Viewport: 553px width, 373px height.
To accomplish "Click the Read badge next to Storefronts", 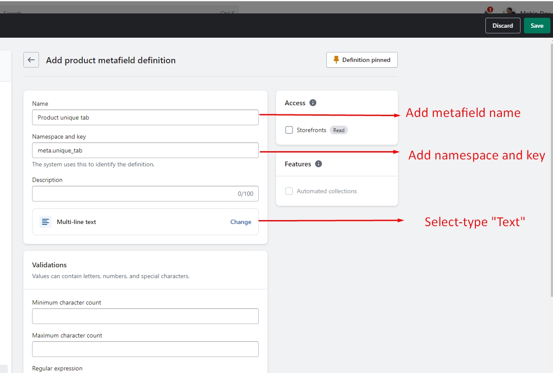I will (338, 130).
